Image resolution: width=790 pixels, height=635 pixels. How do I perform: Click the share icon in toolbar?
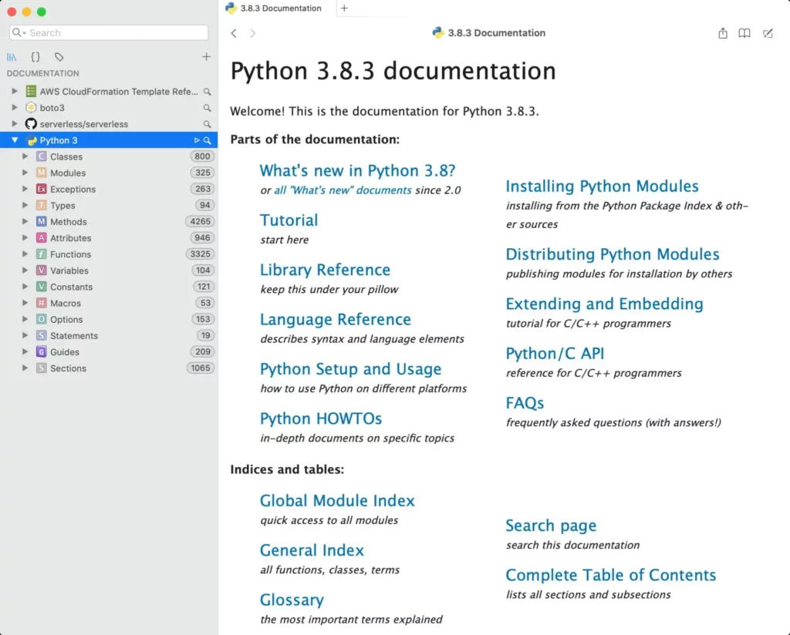tap(723, 33)
